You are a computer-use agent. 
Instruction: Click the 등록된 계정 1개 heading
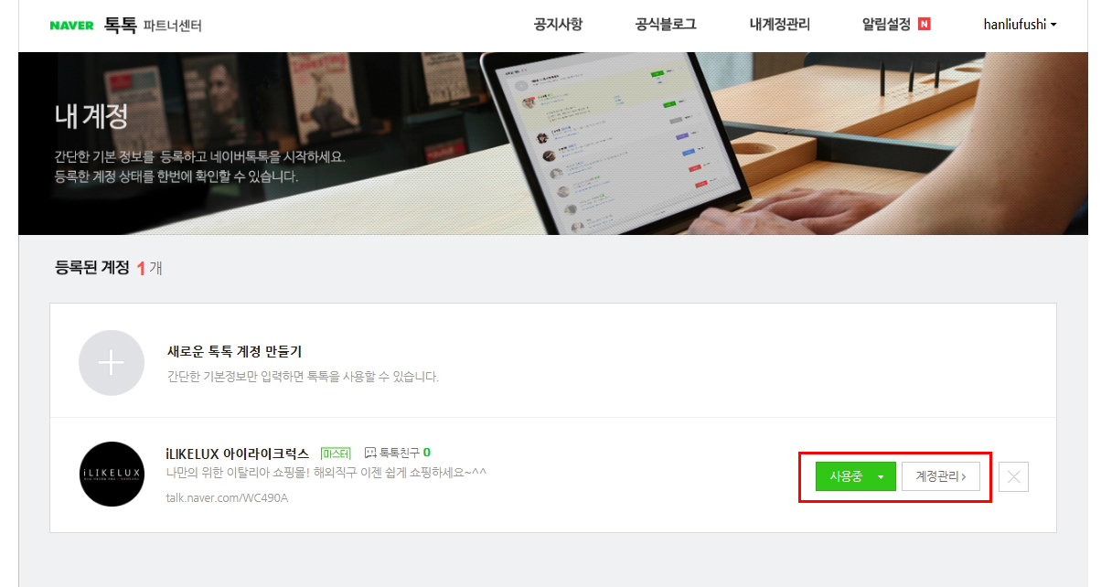109,268
